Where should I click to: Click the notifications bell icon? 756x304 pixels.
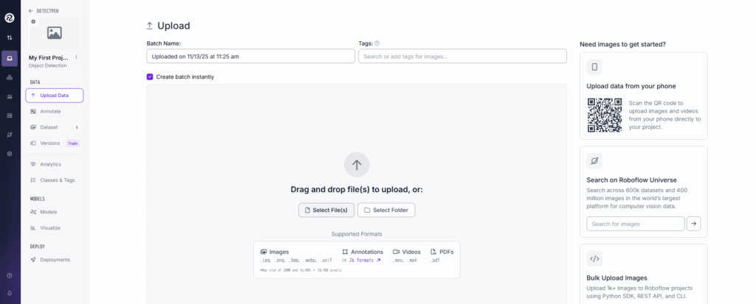pyautogui.click(x=10, y=293)
